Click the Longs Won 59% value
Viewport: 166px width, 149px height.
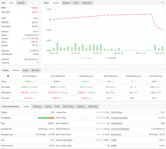click(107, 112)
